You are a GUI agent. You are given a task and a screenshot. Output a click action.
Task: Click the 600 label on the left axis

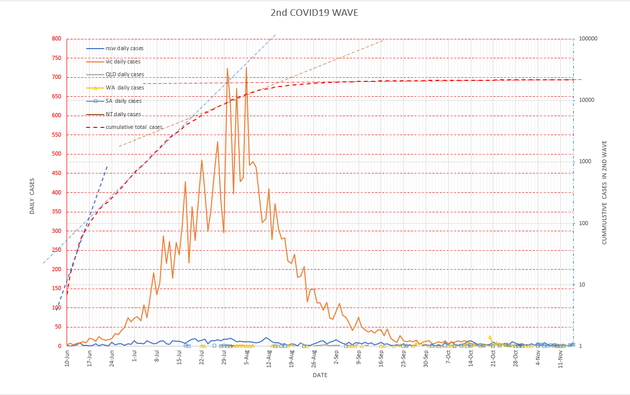pos(56,116)
